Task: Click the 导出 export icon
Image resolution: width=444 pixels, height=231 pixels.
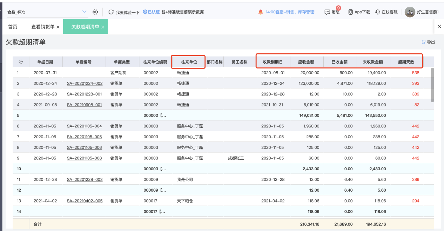Action: 423,42
